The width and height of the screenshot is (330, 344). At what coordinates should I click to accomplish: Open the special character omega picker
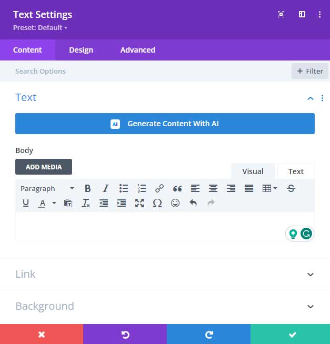157,203
